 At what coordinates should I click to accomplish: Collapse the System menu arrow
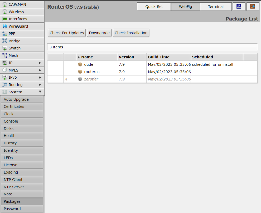pyautogui.click(x=40, y=92)
